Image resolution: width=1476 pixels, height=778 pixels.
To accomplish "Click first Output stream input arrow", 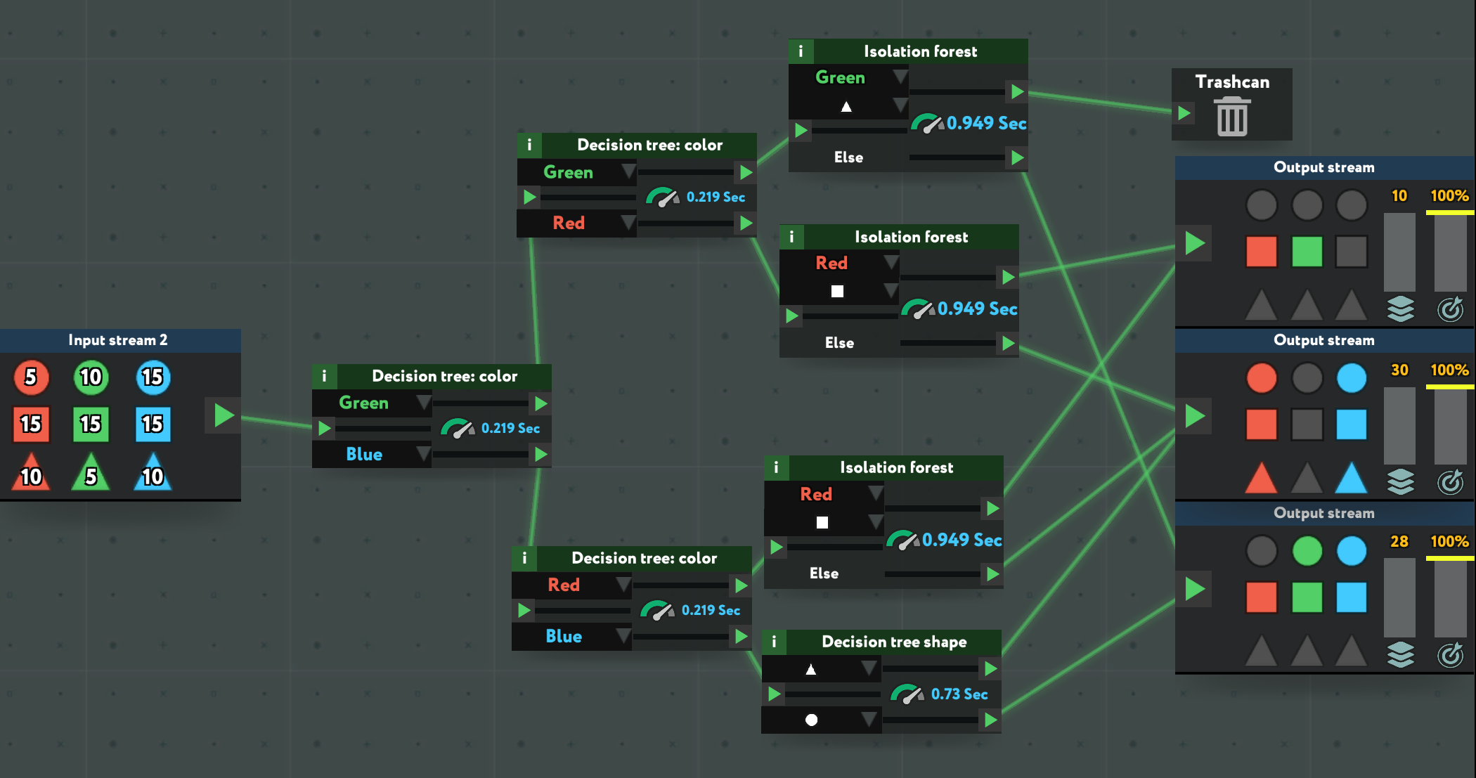I will pos(1194,243).
